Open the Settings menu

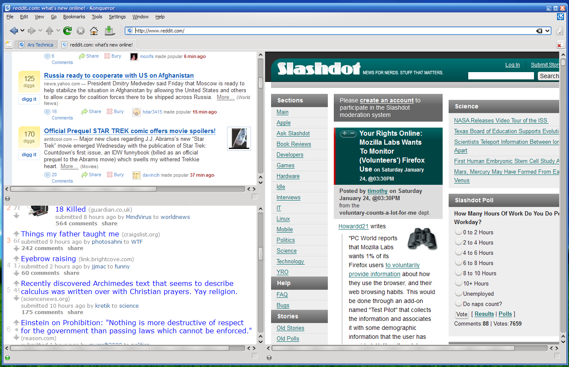pos(117,17)
